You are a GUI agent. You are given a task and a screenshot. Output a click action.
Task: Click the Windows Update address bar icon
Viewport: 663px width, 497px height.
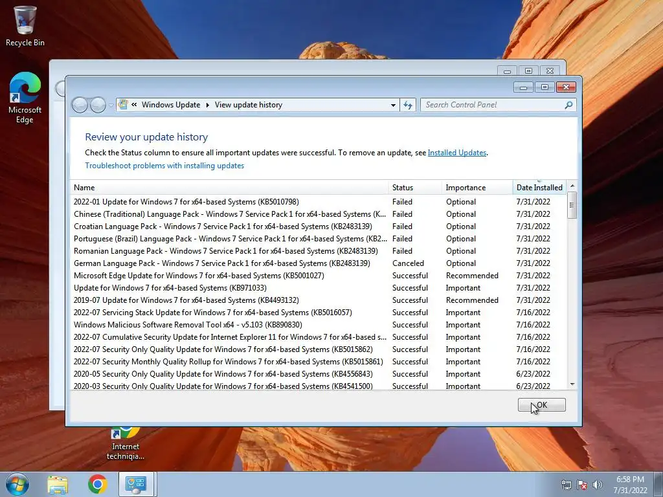123,104
